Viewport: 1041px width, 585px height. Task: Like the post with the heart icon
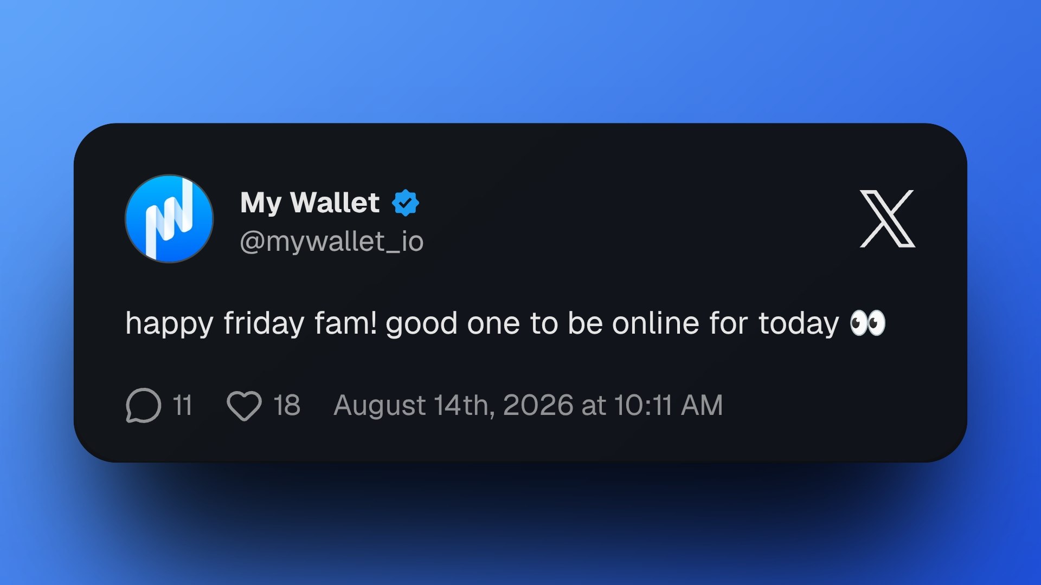(x=244, y=406)
